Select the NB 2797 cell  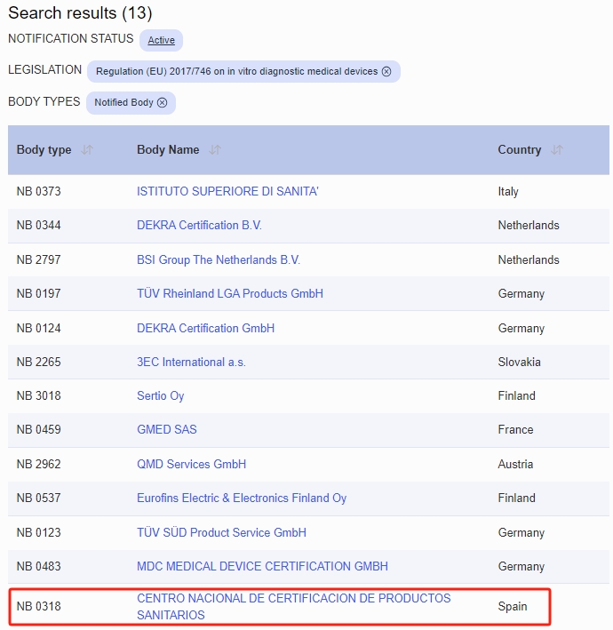pyautogui.click(x=38, y=259)
